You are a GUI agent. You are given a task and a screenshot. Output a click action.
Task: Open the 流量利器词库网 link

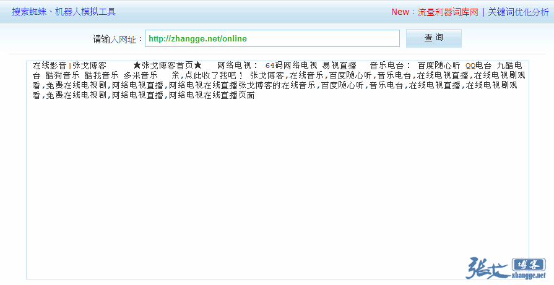(x=448, y=12)
